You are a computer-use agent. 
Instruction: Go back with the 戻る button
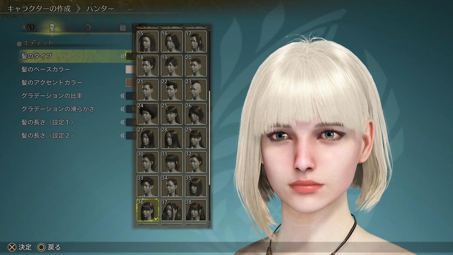[49, 247]
